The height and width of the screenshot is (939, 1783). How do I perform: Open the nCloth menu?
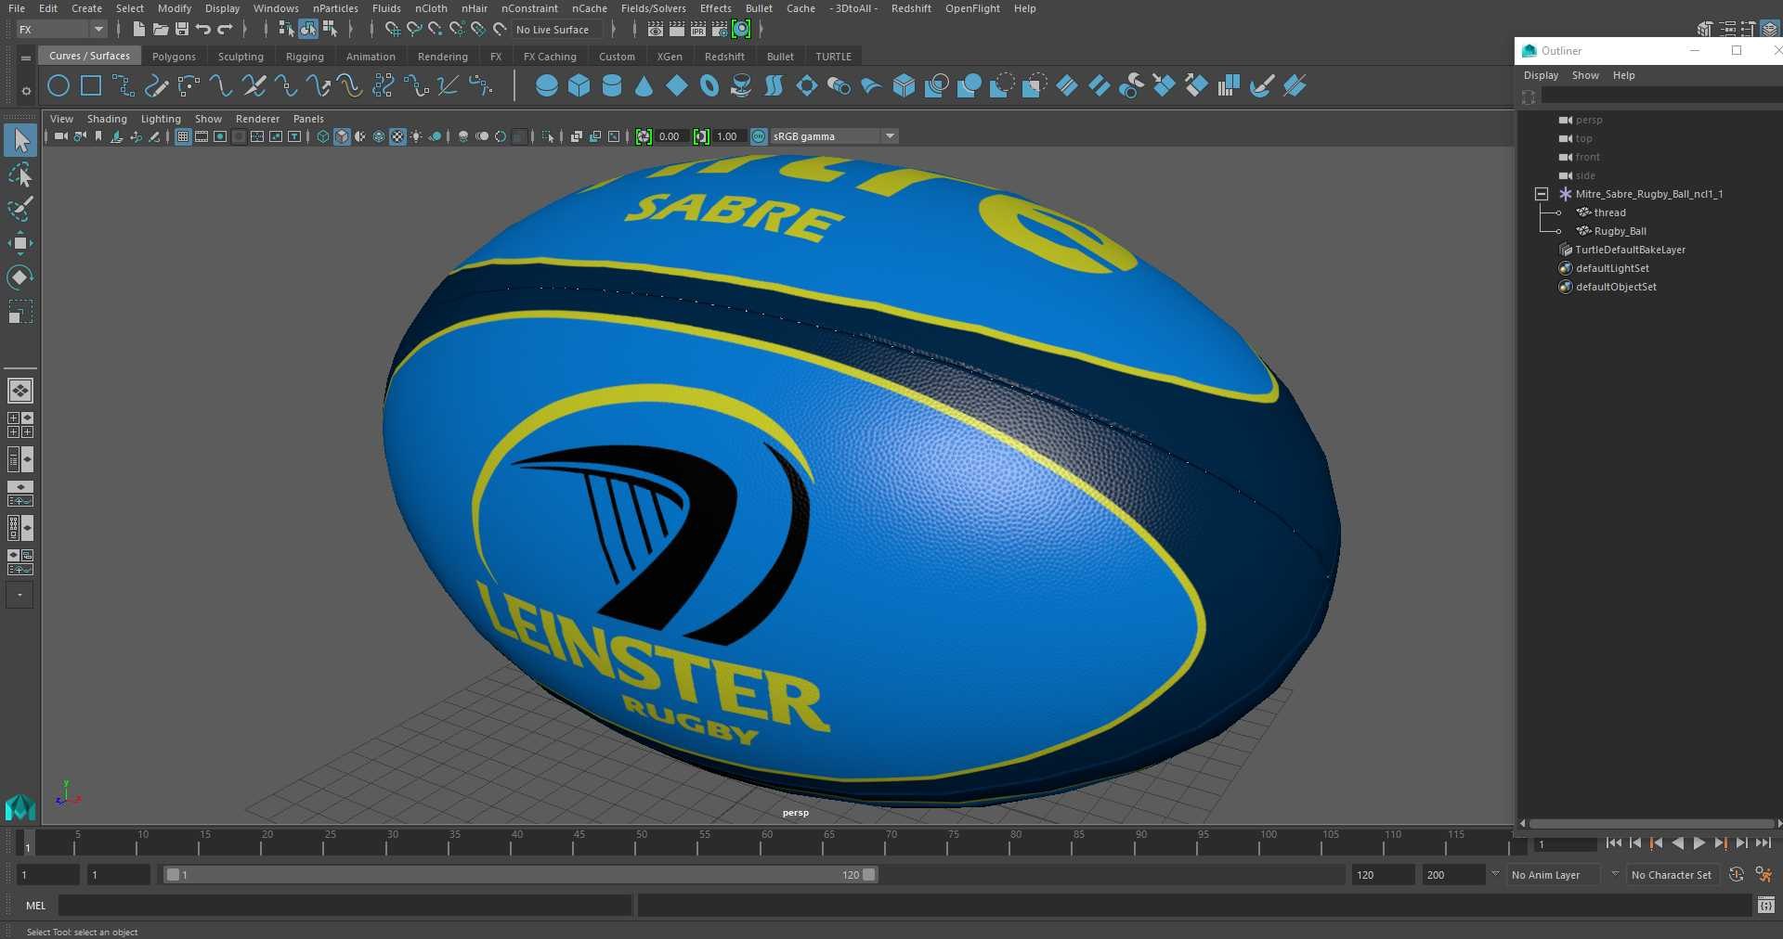click(431, 8)
